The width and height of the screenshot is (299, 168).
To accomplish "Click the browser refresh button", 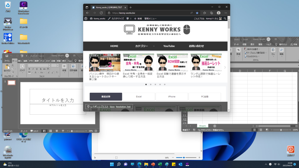I will 101,13.
